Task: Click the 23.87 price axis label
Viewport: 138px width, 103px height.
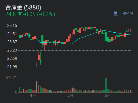Action: coord(12,42)
